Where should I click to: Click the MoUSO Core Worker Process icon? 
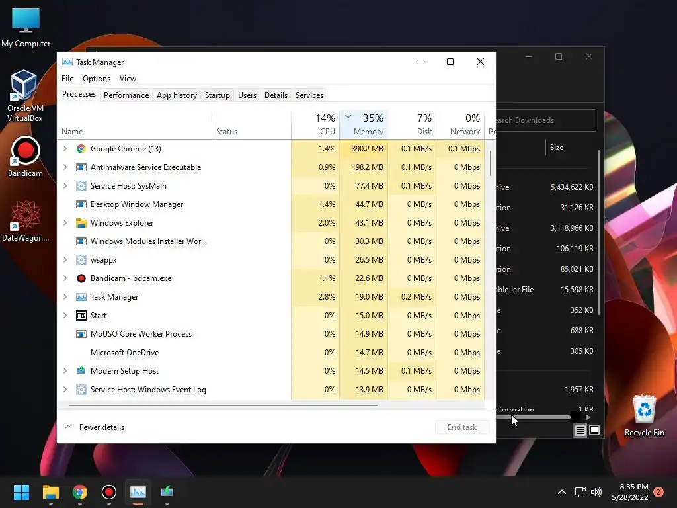[81, 334]
